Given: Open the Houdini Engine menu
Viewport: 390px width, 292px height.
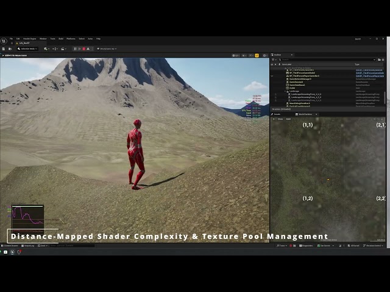Looking at the screenshot, I should 30,39.
